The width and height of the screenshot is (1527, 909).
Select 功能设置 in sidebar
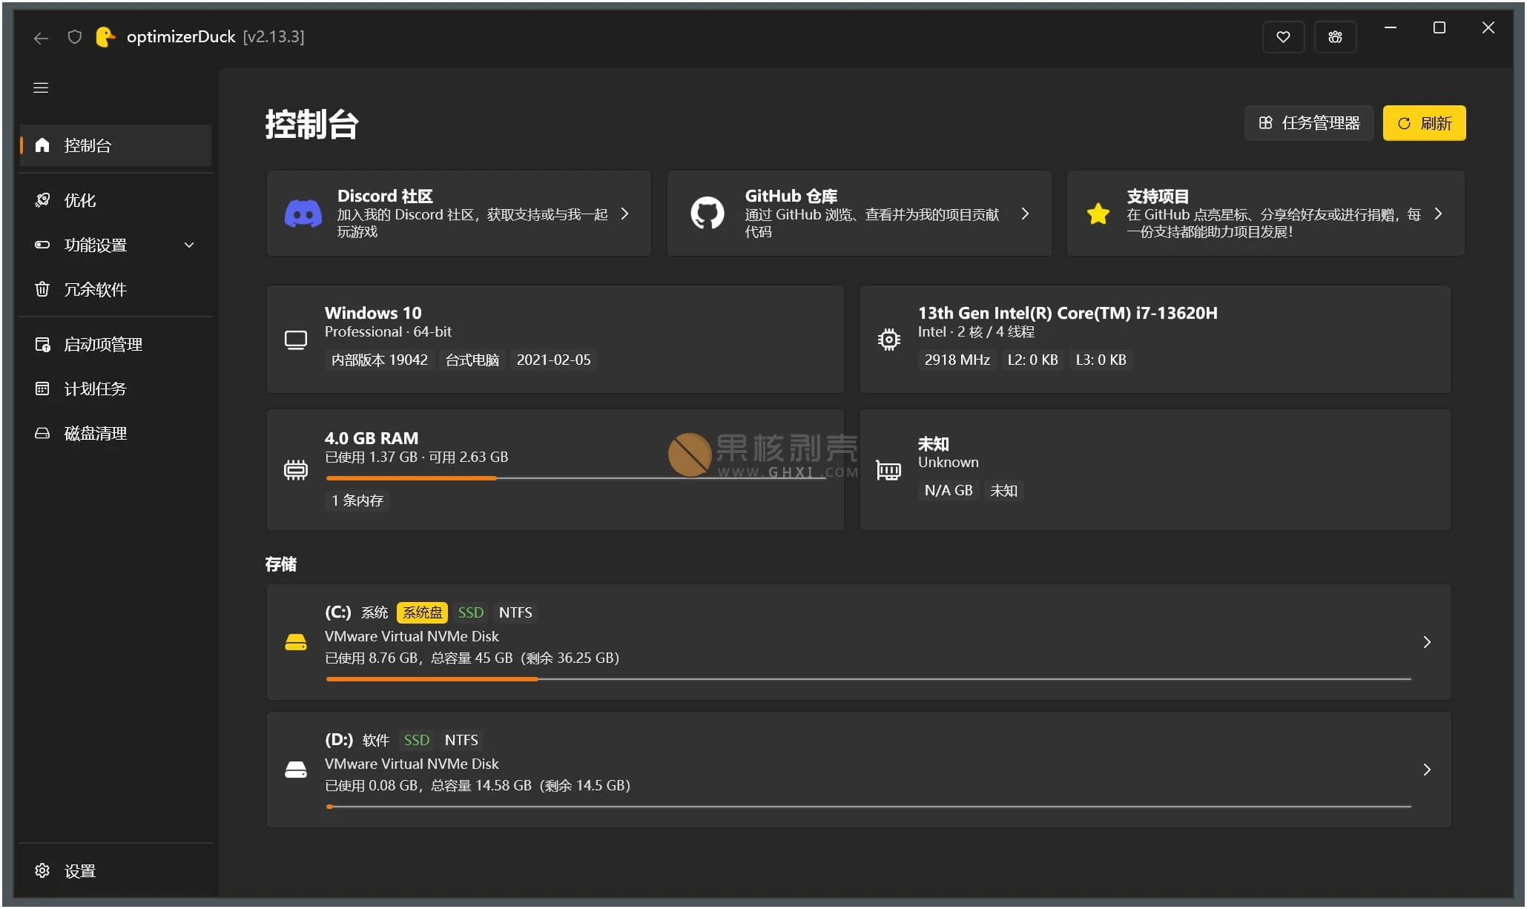pos(116,245)
